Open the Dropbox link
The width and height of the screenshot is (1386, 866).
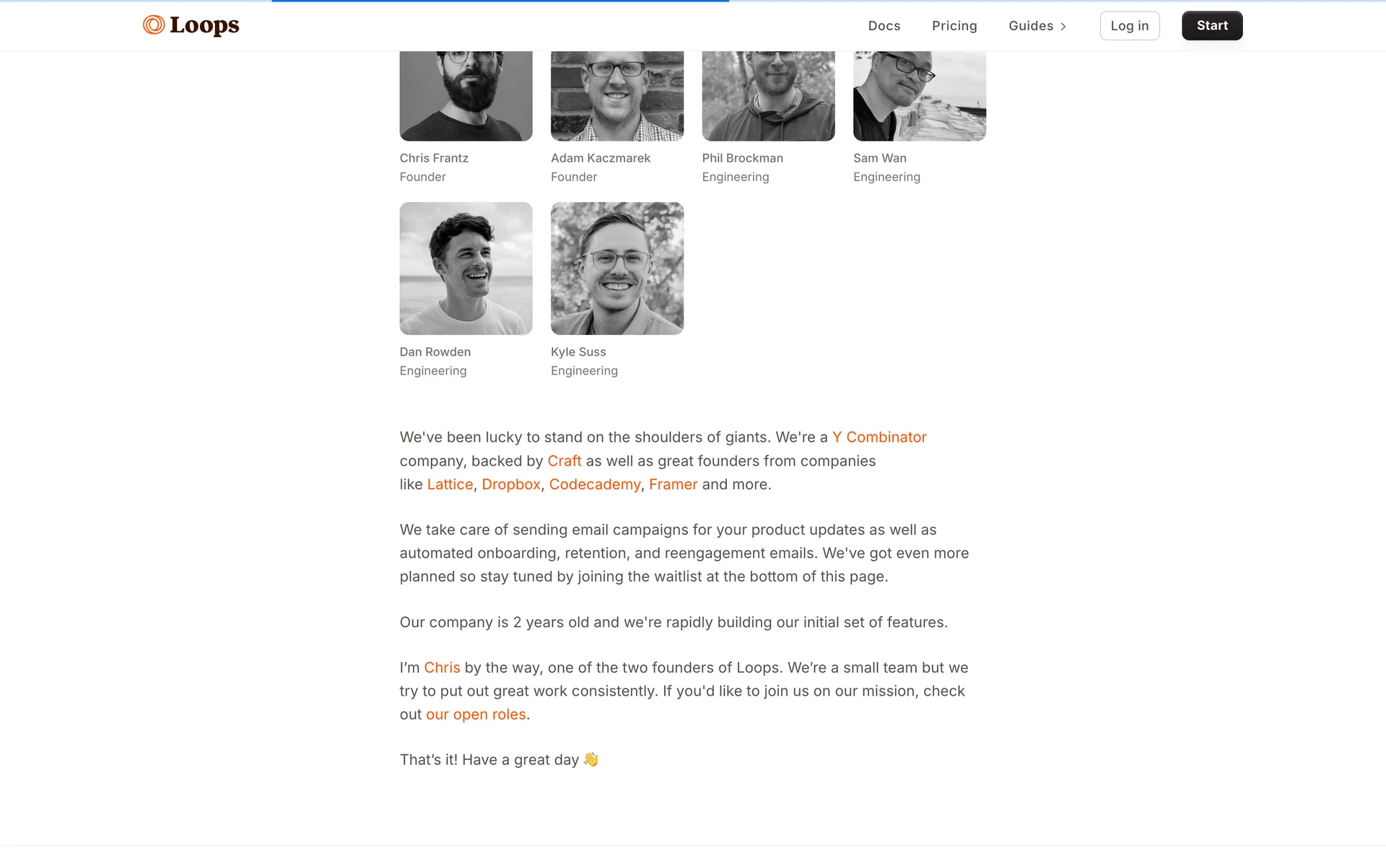pyautogui.click(x=511, y=484)
